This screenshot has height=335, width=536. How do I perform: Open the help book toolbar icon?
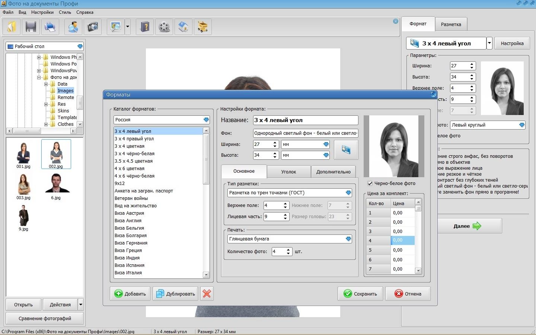coord(145,27)
